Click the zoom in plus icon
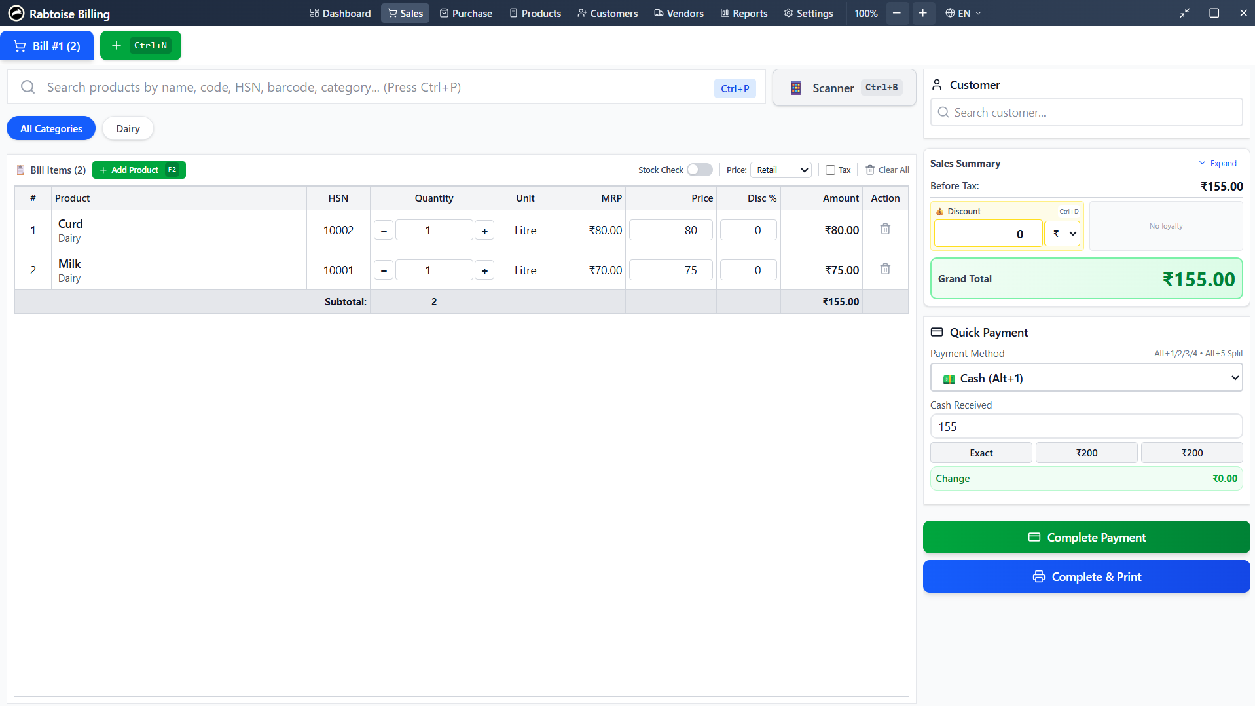This screenshot has width=1255, height=706. tap(922, 13)
